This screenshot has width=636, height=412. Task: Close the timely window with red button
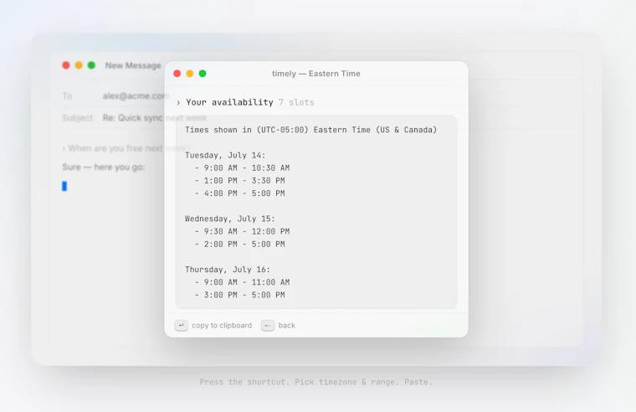[x=177, y=74]
